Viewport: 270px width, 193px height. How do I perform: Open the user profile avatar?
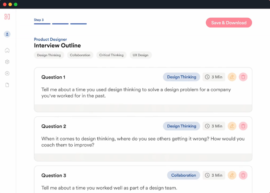(7, 34)
